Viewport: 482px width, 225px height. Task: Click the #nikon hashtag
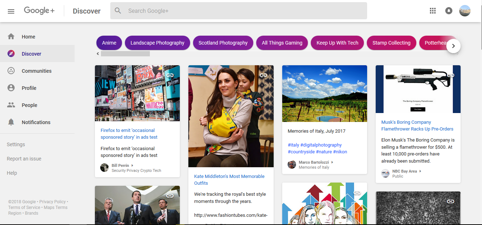click(x=340, y=152)
